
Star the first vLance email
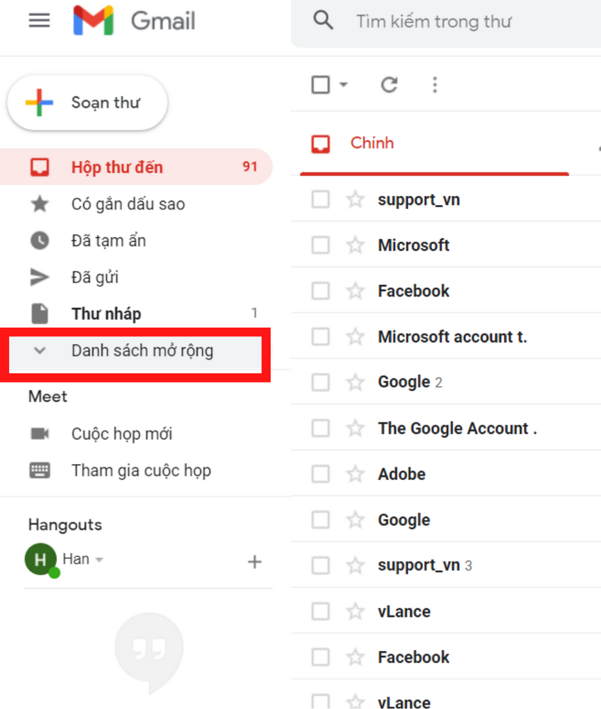click(355, 611)
